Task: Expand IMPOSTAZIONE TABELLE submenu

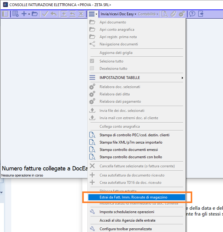Action: pyautogui.click(x=137, y=78)
